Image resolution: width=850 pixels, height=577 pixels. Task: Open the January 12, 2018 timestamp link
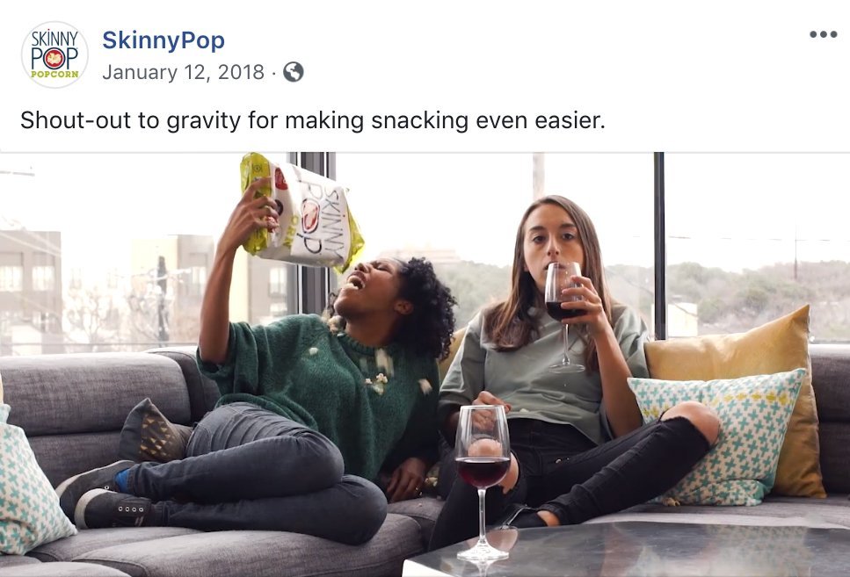coord(183,72)
